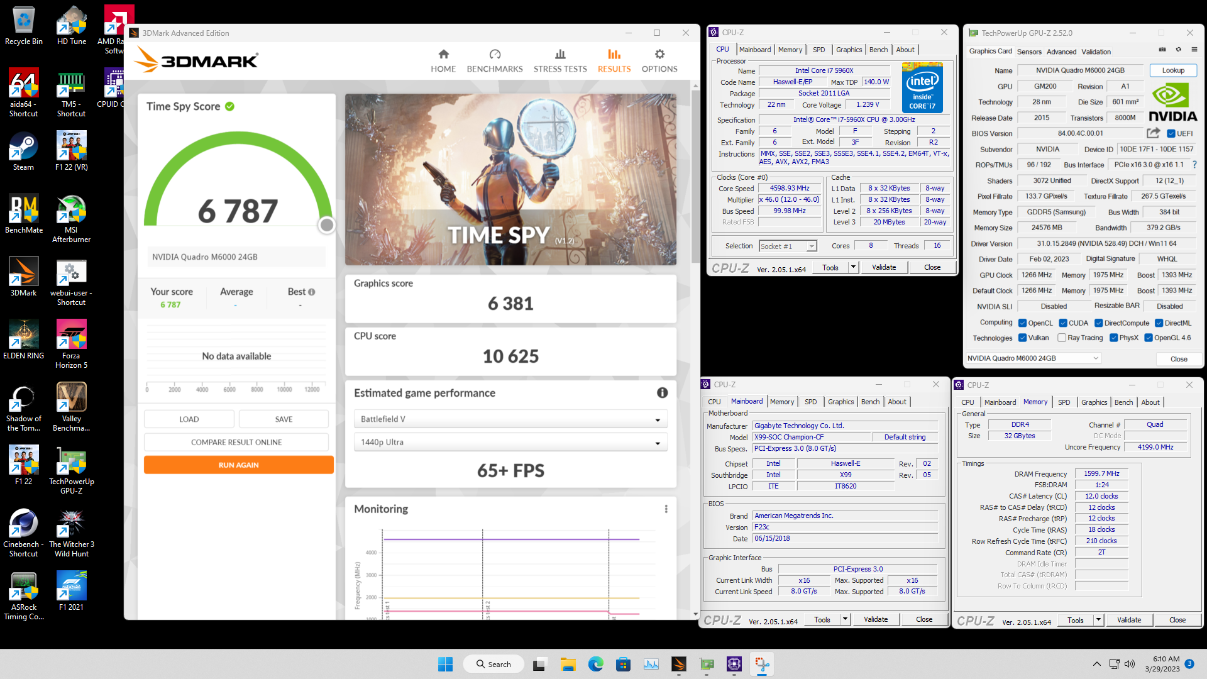Enable the Ray Tracing checkbox
This screenshot has height=679, width=1207.
tap(1062, 338)
